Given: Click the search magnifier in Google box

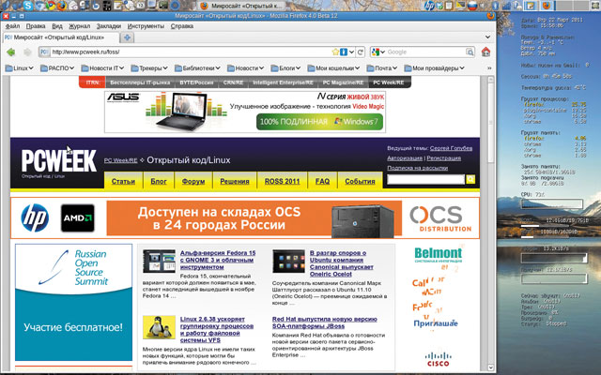Looking at the screenshot, I should 470,52.
